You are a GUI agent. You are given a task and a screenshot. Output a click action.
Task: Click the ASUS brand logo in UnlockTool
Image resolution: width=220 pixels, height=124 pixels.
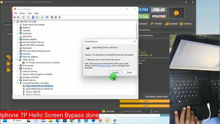pyautogui.click(x=159, y=10)
